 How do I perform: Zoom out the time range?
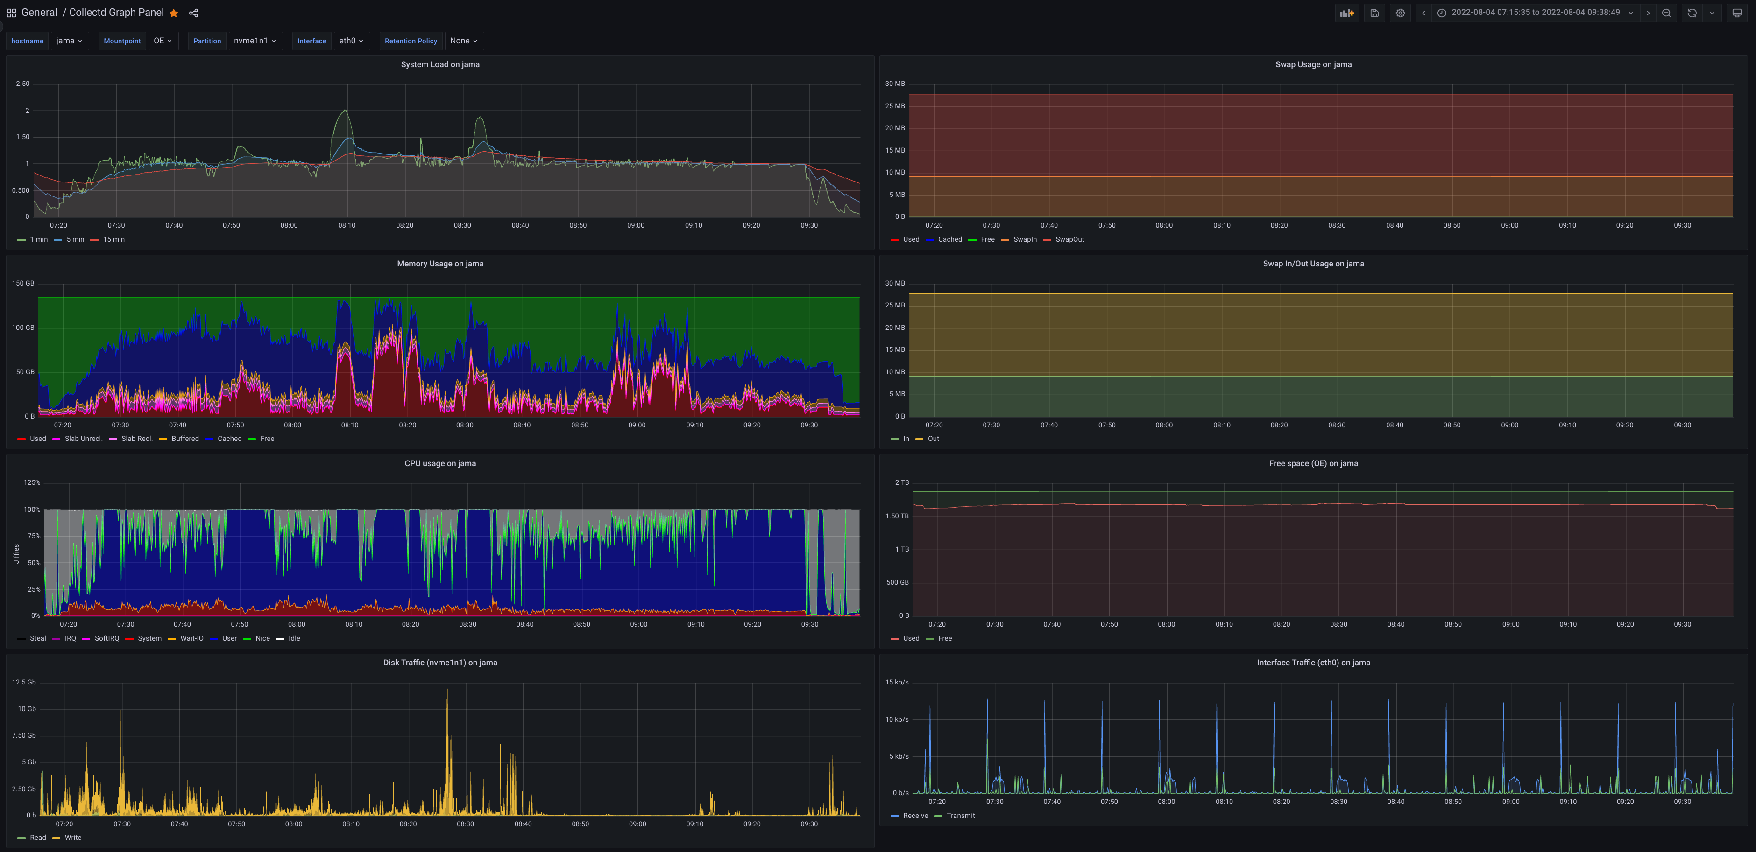1666,13
